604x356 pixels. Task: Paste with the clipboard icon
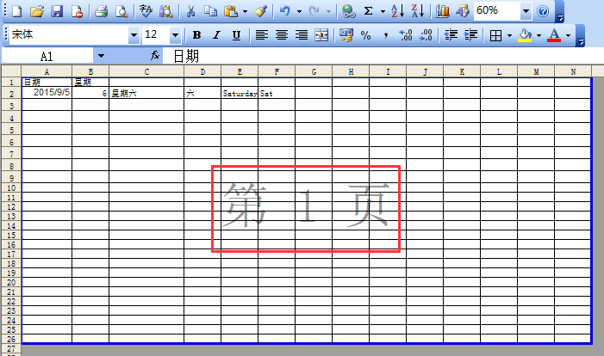coord(231,11)
